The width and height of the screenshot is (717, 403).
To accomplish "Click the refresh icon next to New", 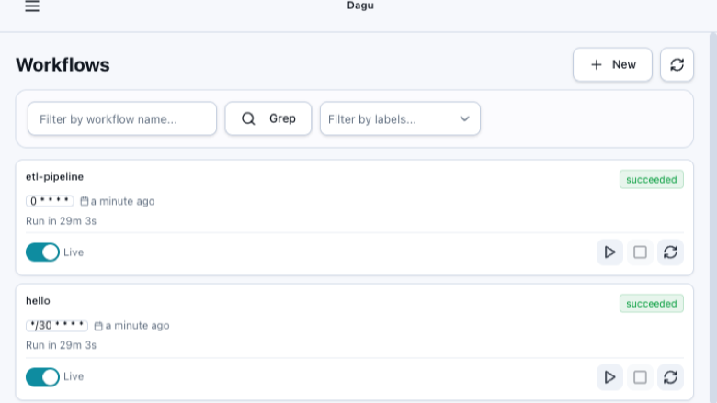I will [677, 65].
